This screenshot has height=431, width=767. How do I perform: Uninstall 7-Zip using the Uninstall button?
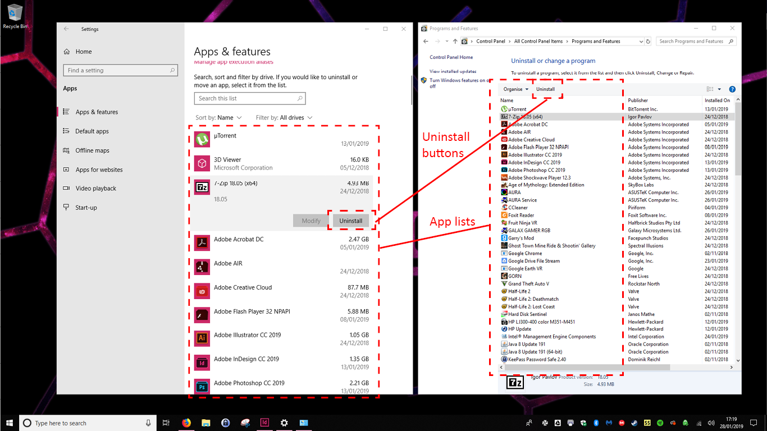coord(350,221)
